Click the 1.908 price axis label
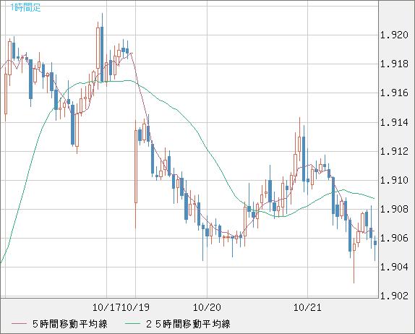Image resolution: width=415 pixels, height=334 pixels. (394, 209)
